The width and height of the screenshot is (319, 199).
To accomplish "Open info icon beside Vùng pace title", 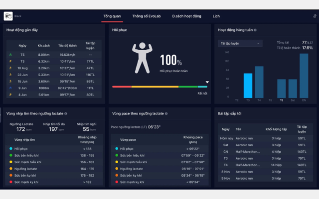I will pyautogui.click(x=166, y=114).
